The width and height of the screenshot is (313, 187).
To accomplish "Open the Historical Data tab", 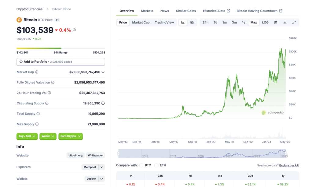I will point(216,11).
